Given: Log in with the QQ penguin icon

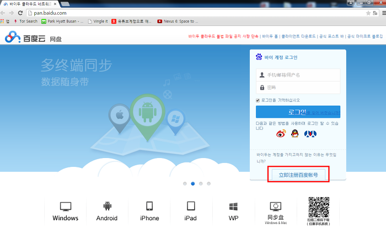Looking at the screenshot, I should pos(294,134).
